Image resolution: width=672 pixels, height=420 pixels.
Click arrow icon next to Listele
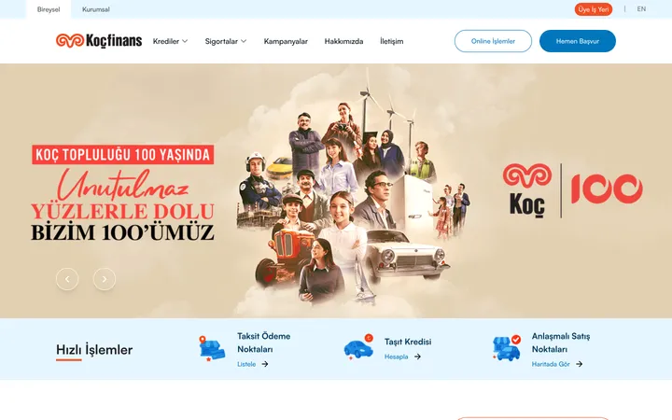coord(265,364)
